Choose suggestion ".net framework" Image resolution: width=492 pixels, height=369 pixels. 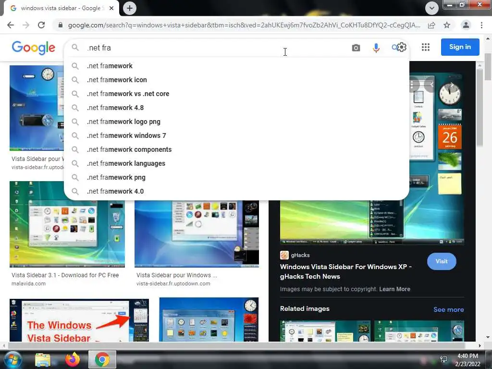click(x=236, y=66)
